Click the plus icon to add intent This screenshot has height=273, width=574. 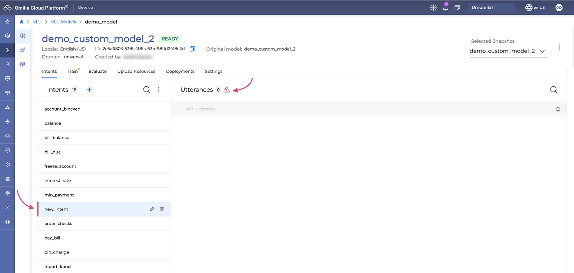89,90
